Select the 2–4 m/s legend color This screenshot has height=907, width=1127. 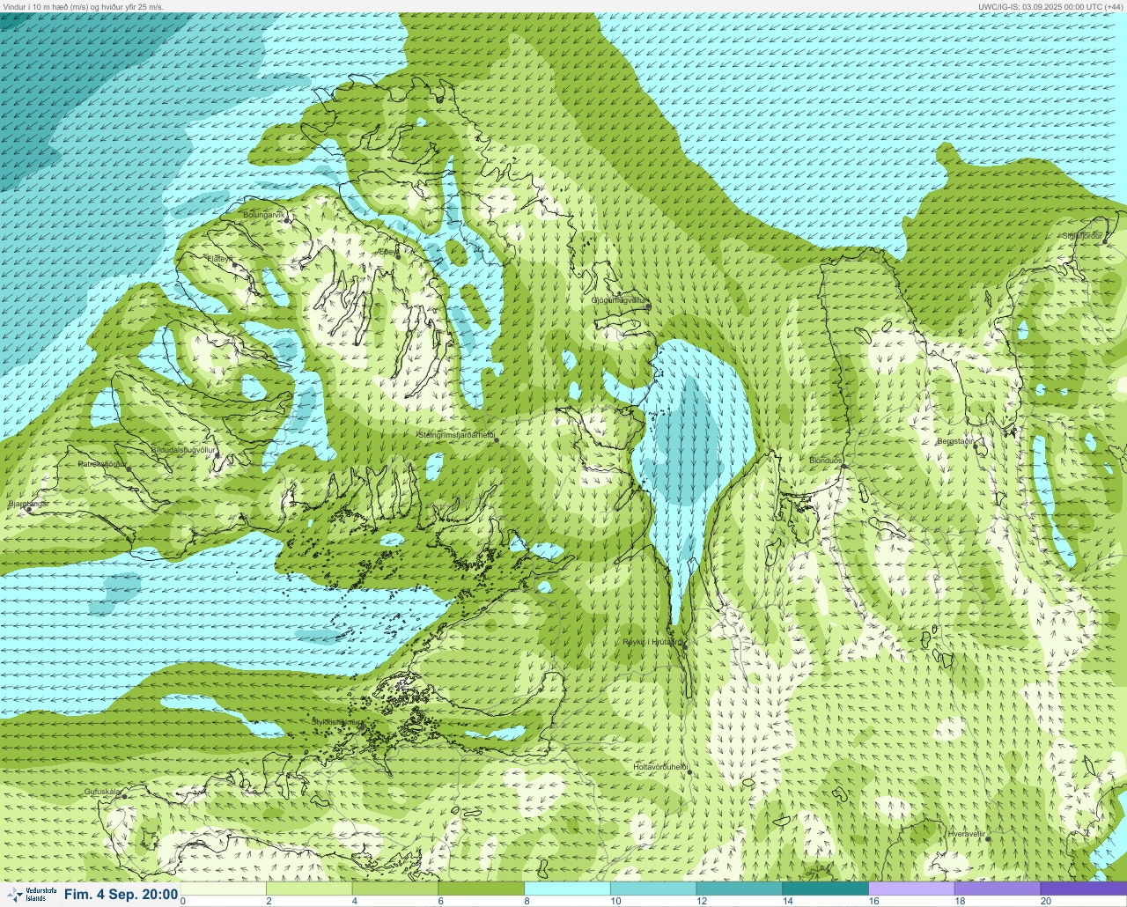click(x=309, y=888)
